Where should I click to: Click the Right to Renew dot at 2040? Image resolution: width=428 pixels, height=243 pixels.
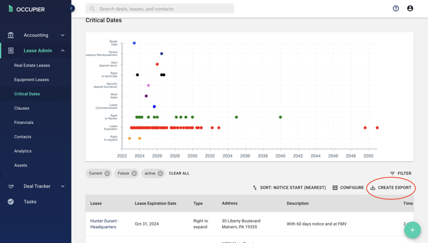coord(281,117)
